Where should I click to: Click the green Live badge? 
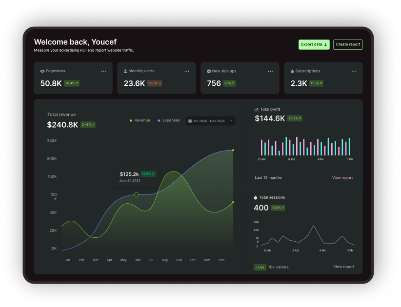[x=260, y=267]
